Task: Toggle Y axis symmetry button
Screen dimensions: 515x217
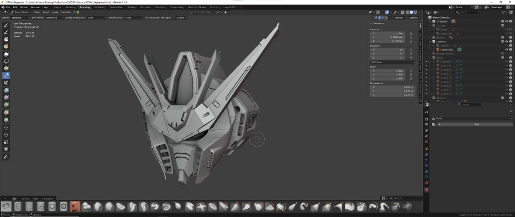Action: (383, 18)
